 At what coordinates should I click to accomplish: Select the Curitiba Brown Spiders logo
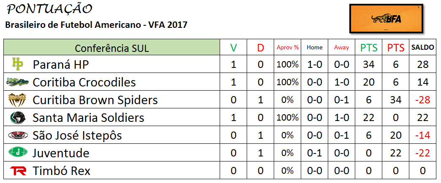point(17,100)
